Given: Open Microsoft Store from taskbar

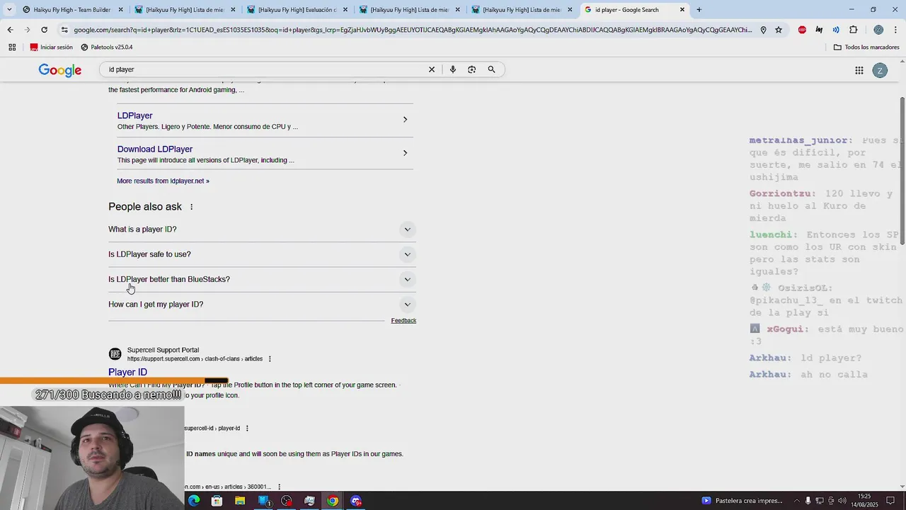Looking at the screenshot, I should [x=217, y=501].
